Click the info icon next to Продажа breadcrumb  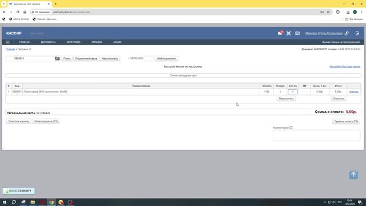click(x=30, y=49)
